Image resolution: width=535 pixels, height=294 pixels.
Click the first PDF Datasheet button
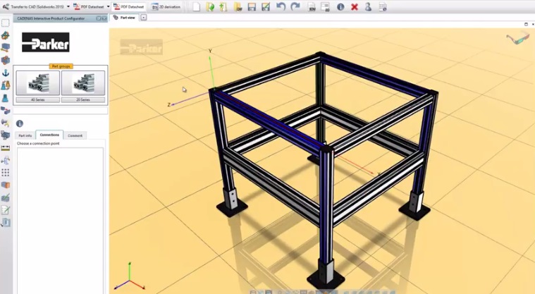click(89, 6)
